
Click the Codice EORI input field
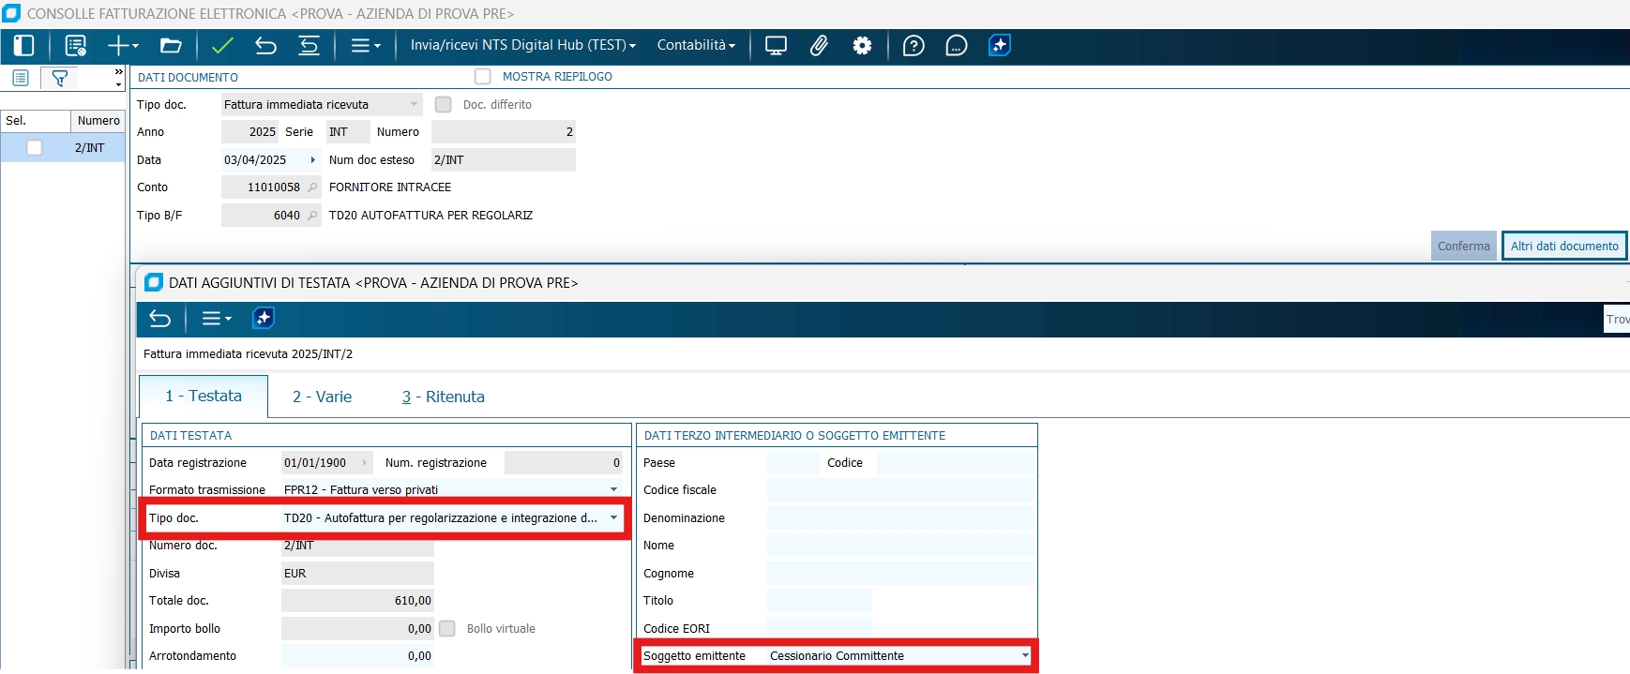tap(819, 629)
